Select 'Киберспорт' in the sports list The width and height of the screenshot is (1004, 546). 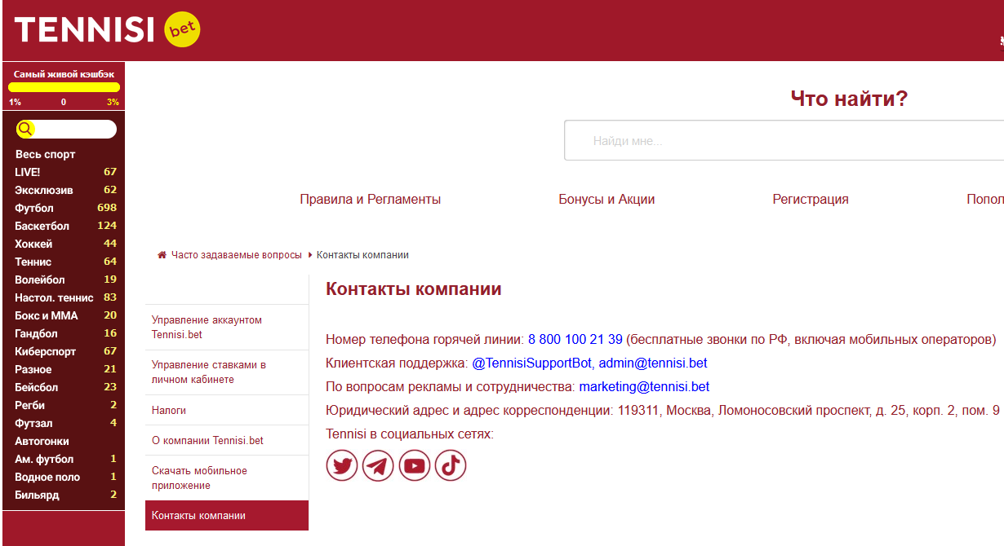45,351
